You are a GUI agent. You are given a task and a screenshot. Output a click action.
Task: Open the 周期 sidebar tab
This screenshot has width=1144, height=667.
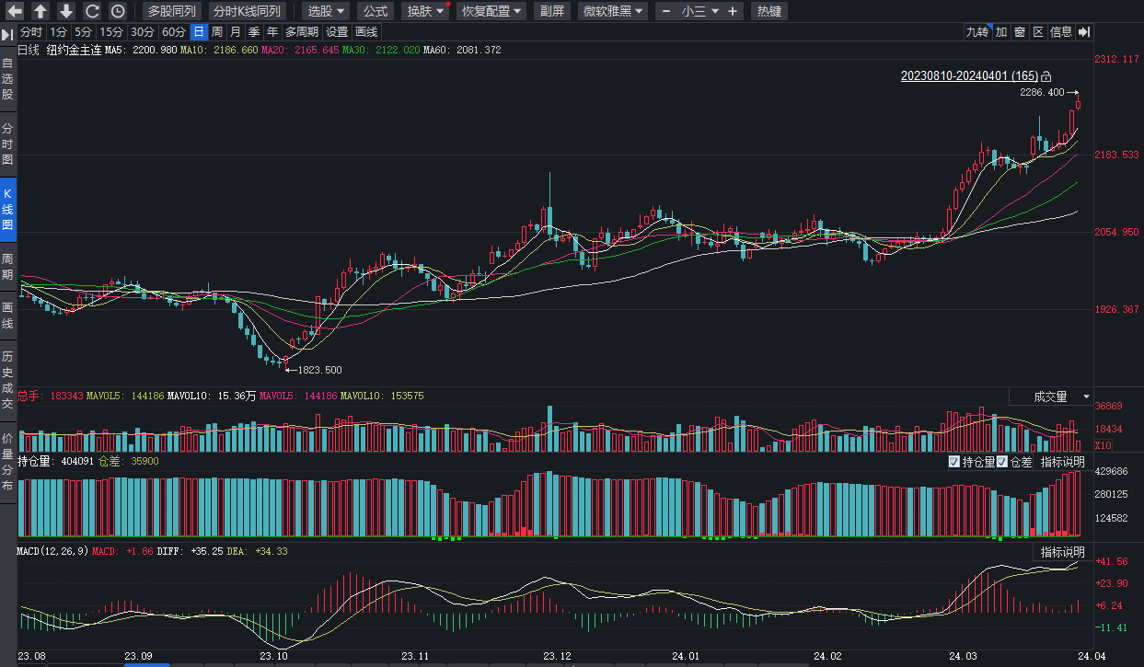coord(7,267)
